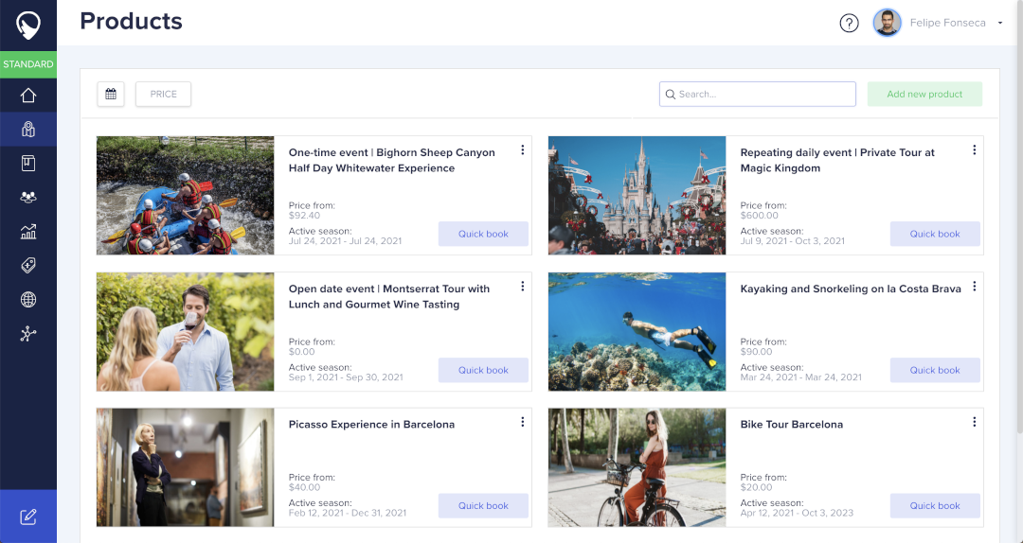Viewport: 1023px width, 543px height.
Task: Click the Add new product button
Action: tap(924, 94)
